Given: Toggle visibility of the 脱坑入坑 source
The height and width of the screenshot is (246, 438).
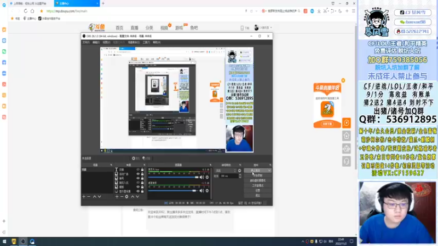Looking at the screenshot, I should click(138, 183).
